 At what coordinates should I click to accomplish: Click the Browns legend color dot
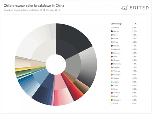tap(112, 53)
